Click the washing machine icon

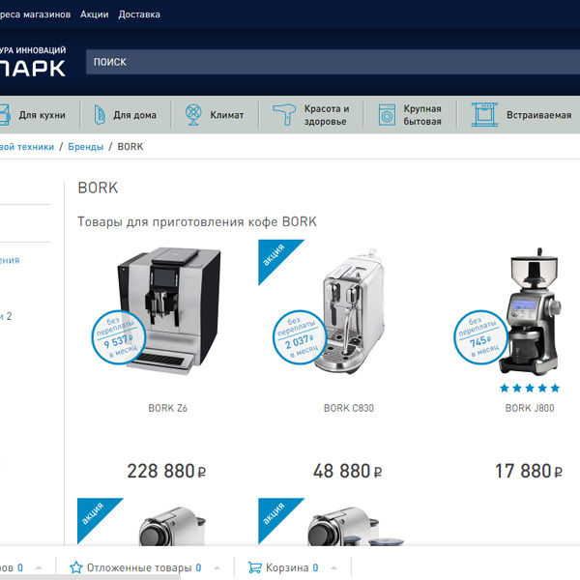(x=387, y=115)
